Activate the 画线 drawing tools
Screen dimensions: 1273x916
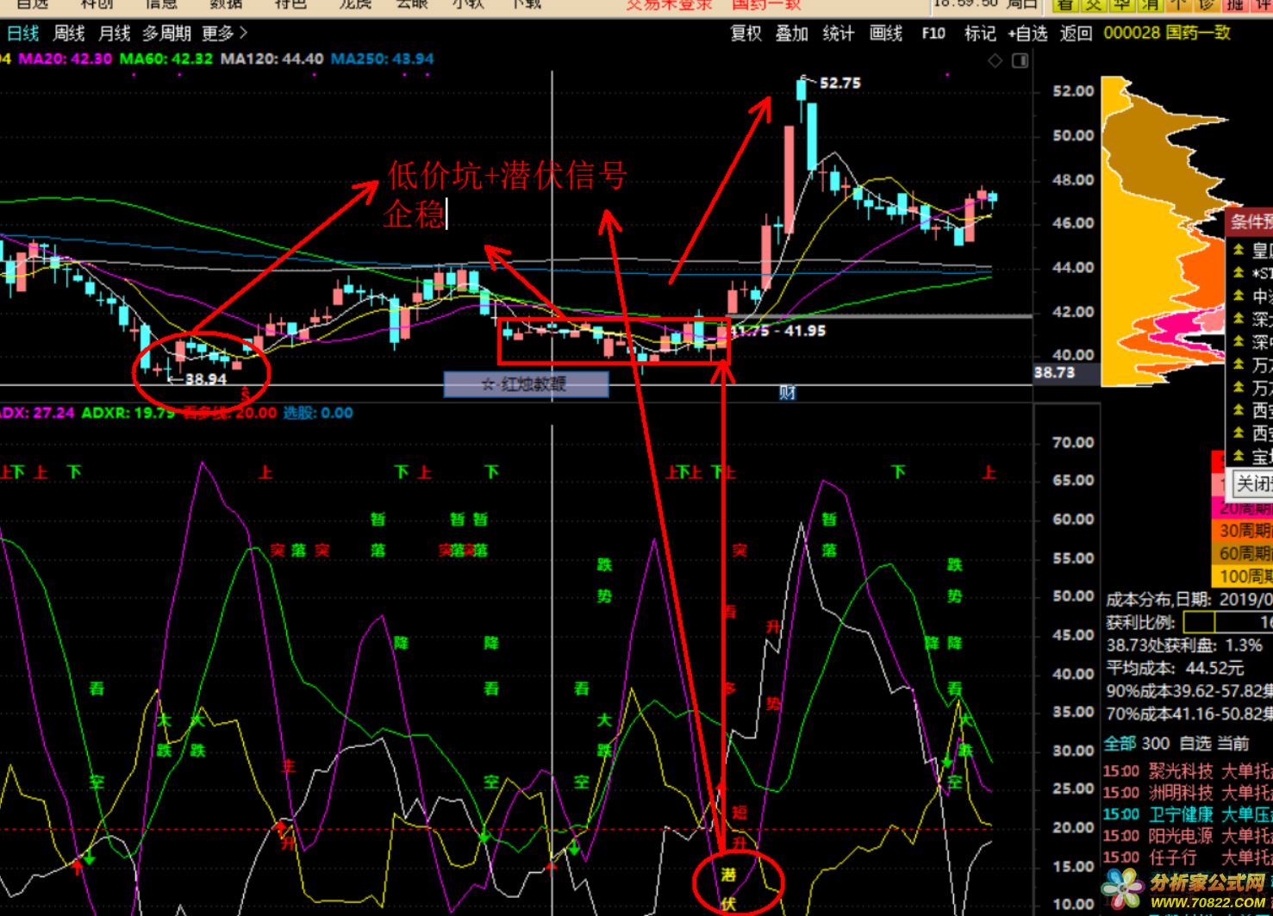[885, 34]
